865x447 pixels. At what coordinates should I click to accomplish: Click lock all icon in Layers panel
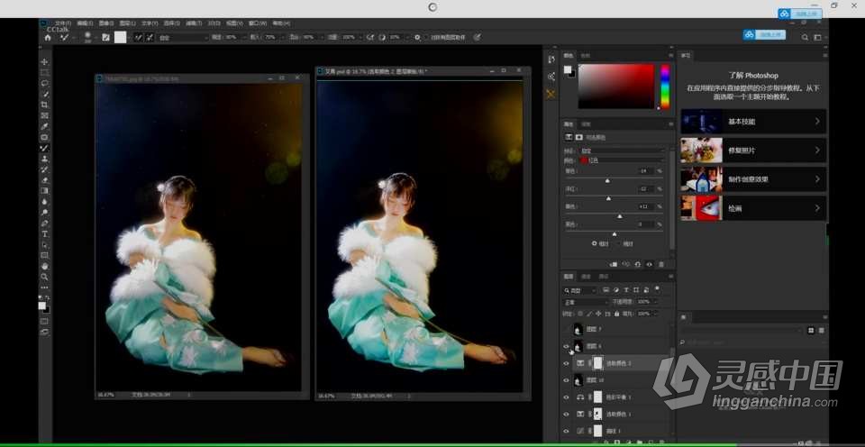click(617, 314)
